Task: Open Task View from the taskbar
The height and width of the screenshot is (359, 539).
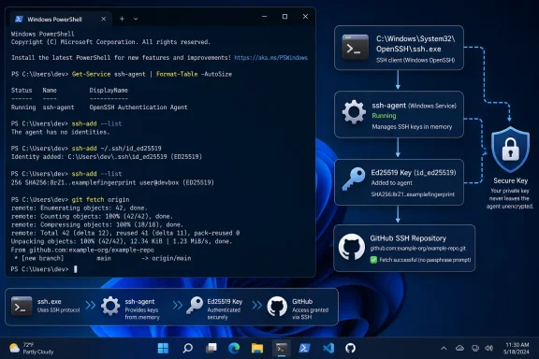Action: [211, 349]
